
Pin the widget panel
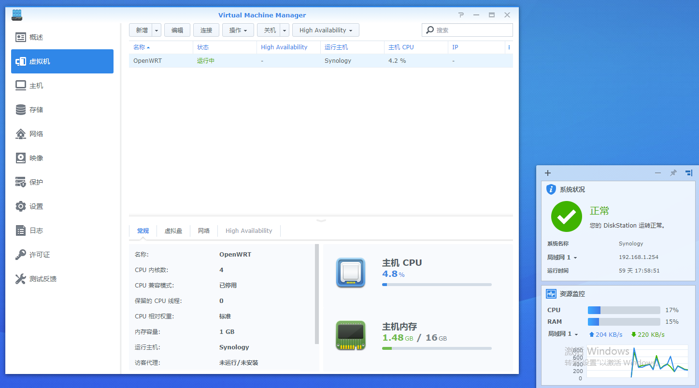(x=673, y=173)
